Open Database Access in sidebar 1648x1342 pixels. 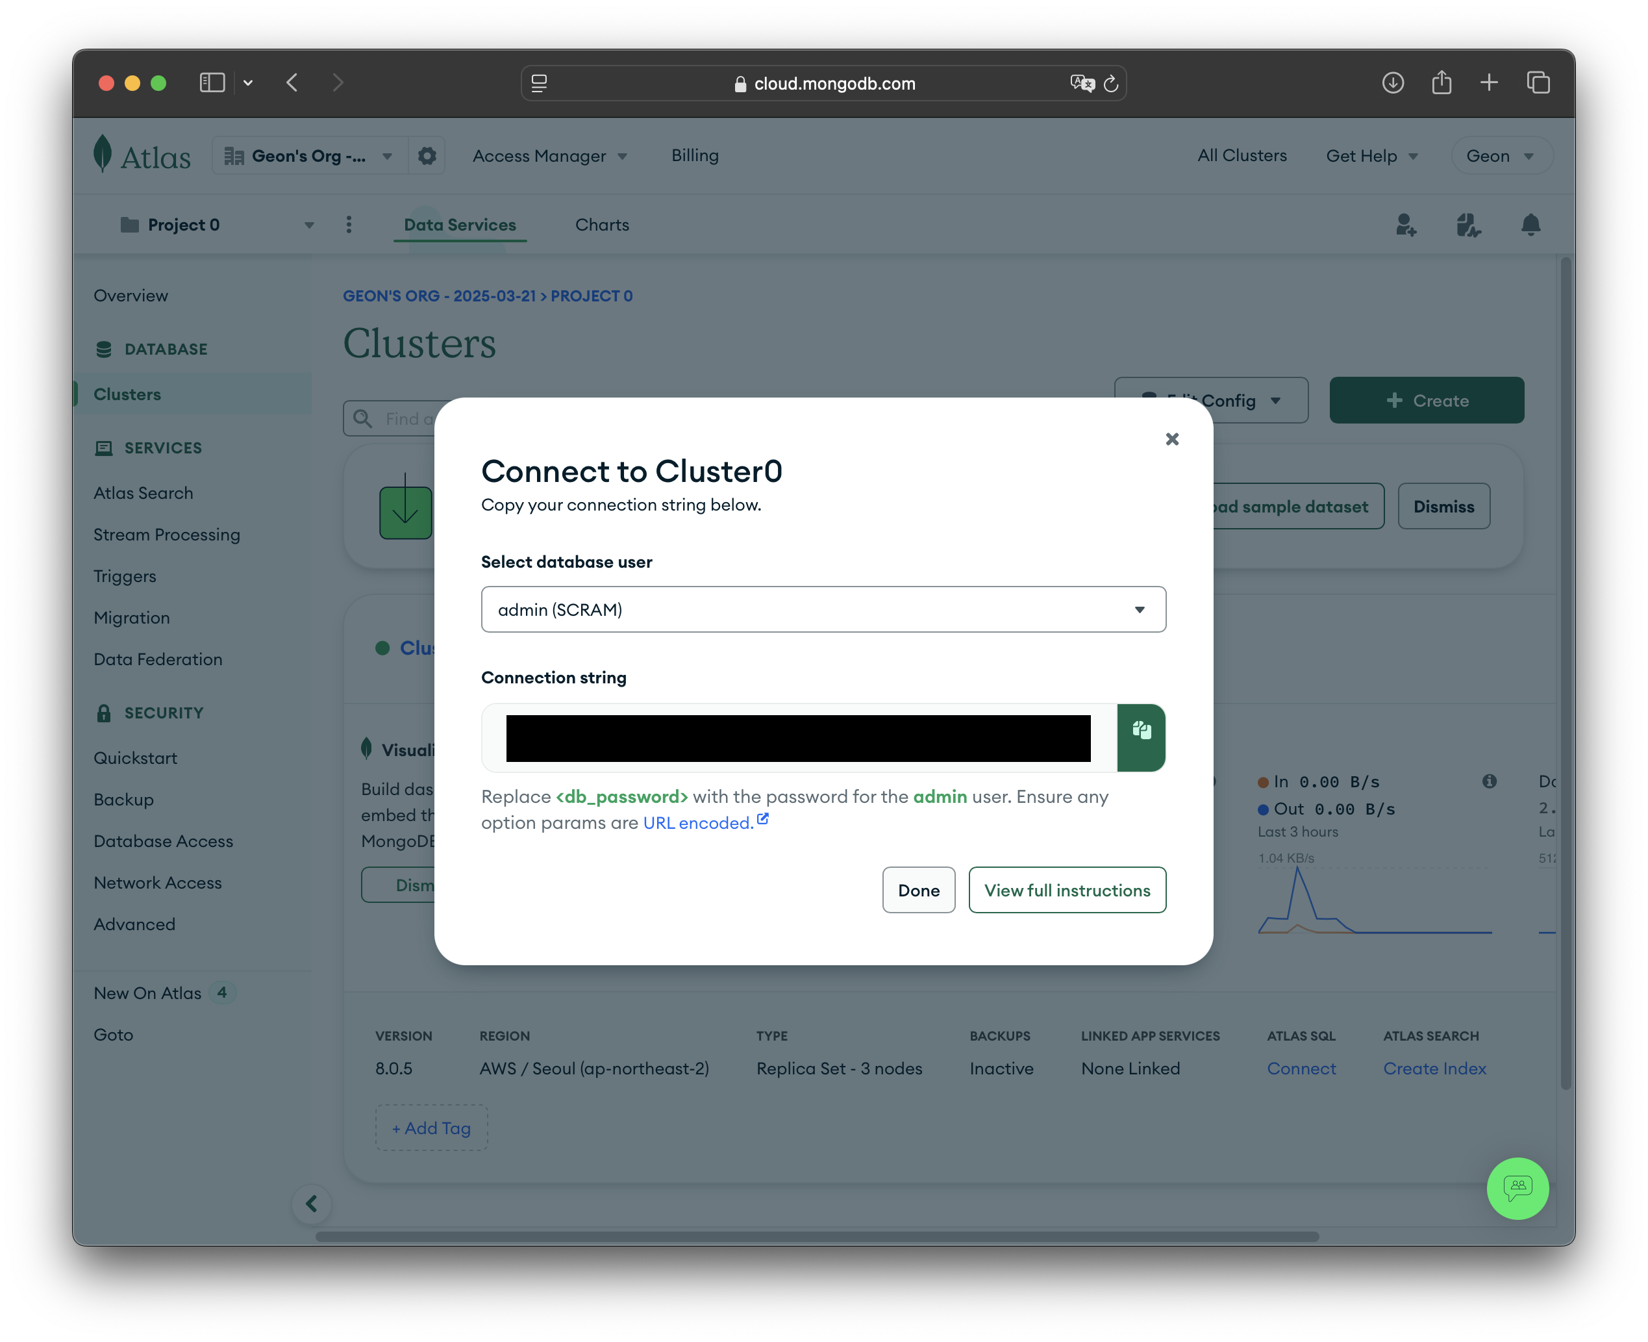pos(163,841)
